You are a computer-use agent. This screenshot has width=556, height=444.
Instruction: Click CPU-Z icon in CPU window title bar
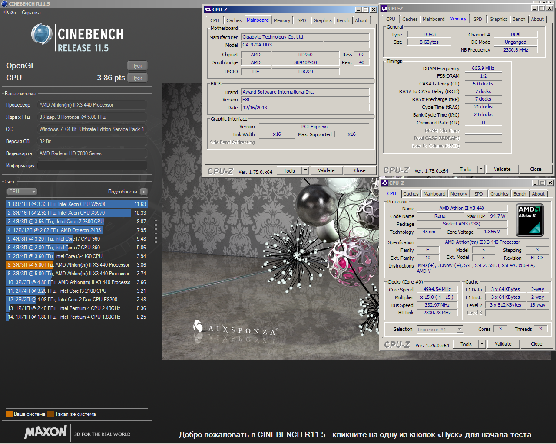click(384, 183)
